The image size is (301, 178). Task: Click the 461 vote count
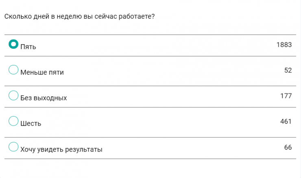pyautogui.click(x=286, y=122)
